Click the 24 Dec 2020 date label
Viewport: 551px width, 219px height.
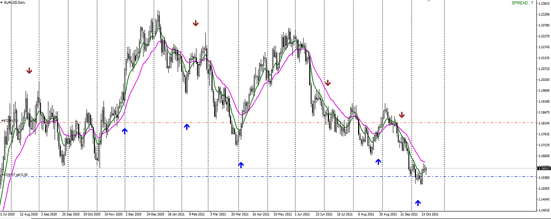click(x=156, y=213)
